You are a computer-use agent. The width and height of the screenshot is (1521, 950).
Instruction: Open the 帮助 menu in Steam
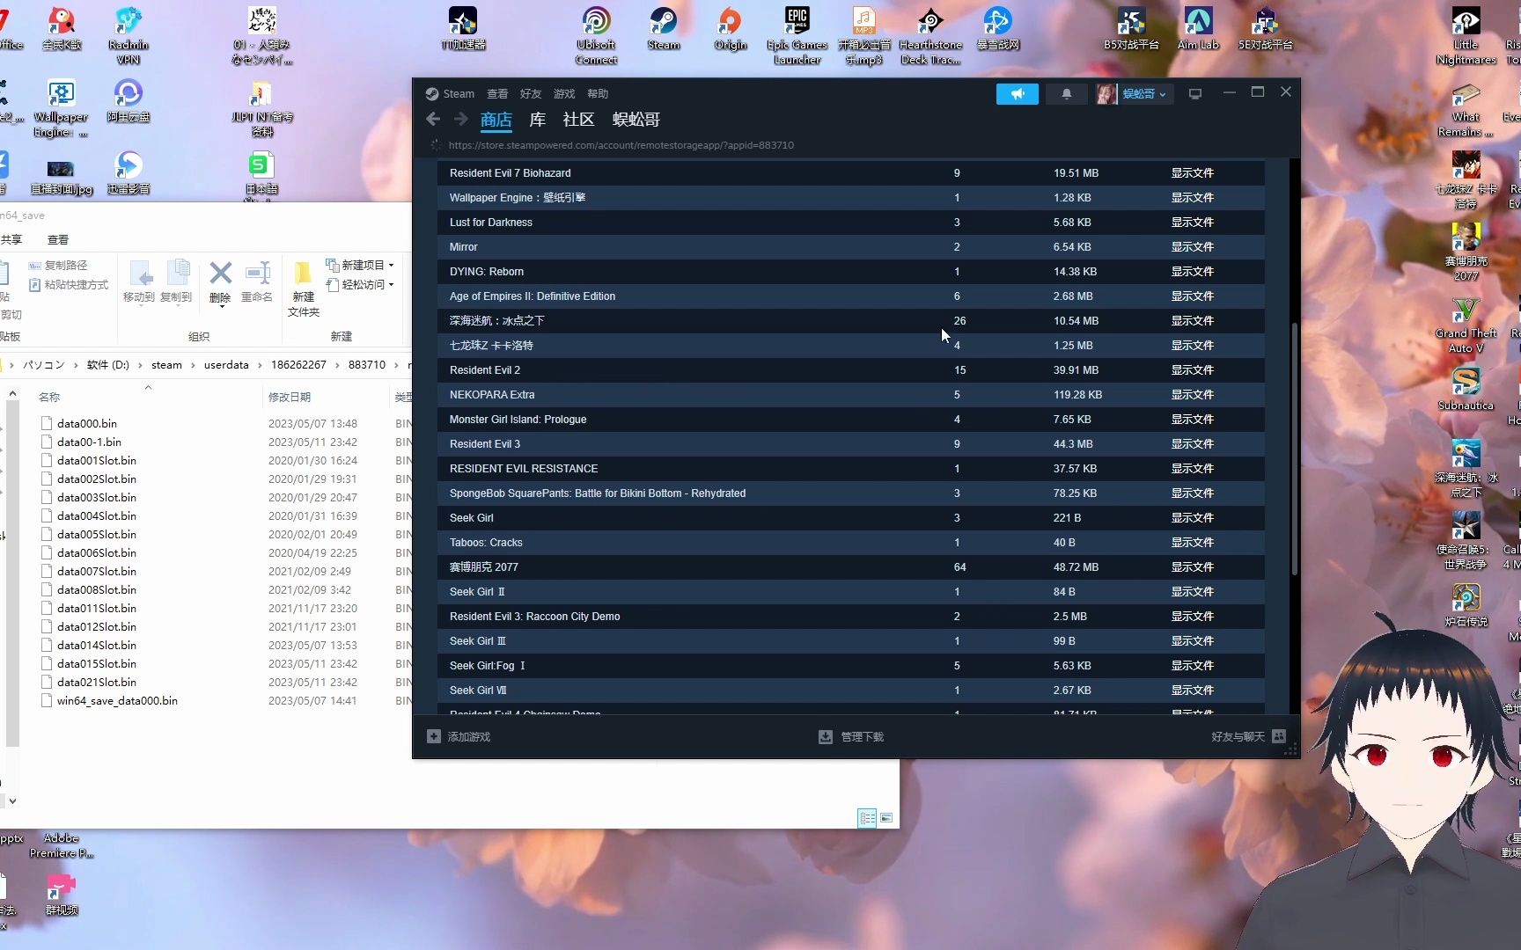click(x=598, y=94)
